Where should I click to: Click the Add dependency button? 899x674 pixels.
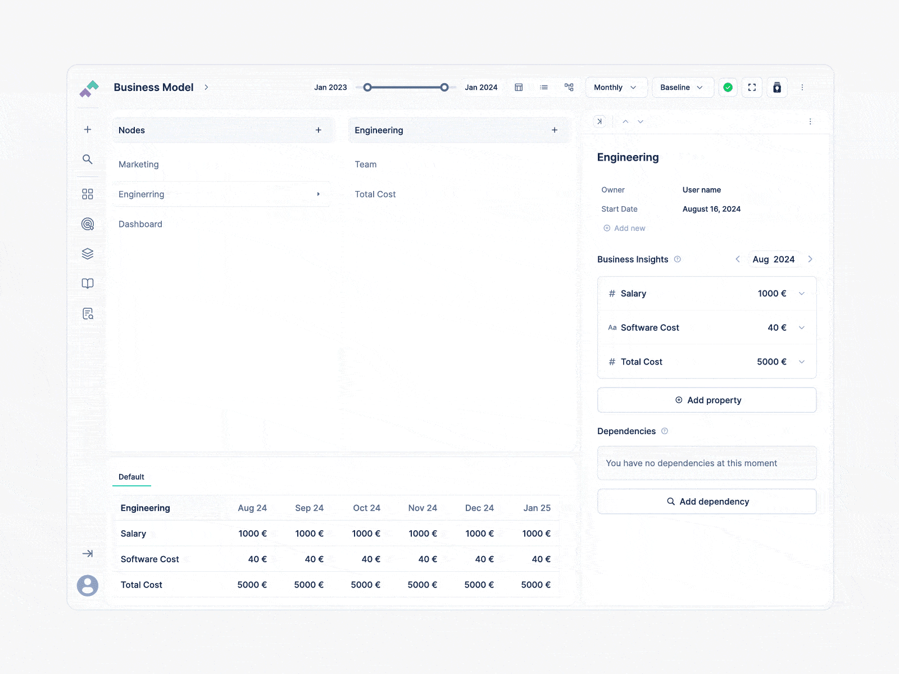[x=707, y=501]
